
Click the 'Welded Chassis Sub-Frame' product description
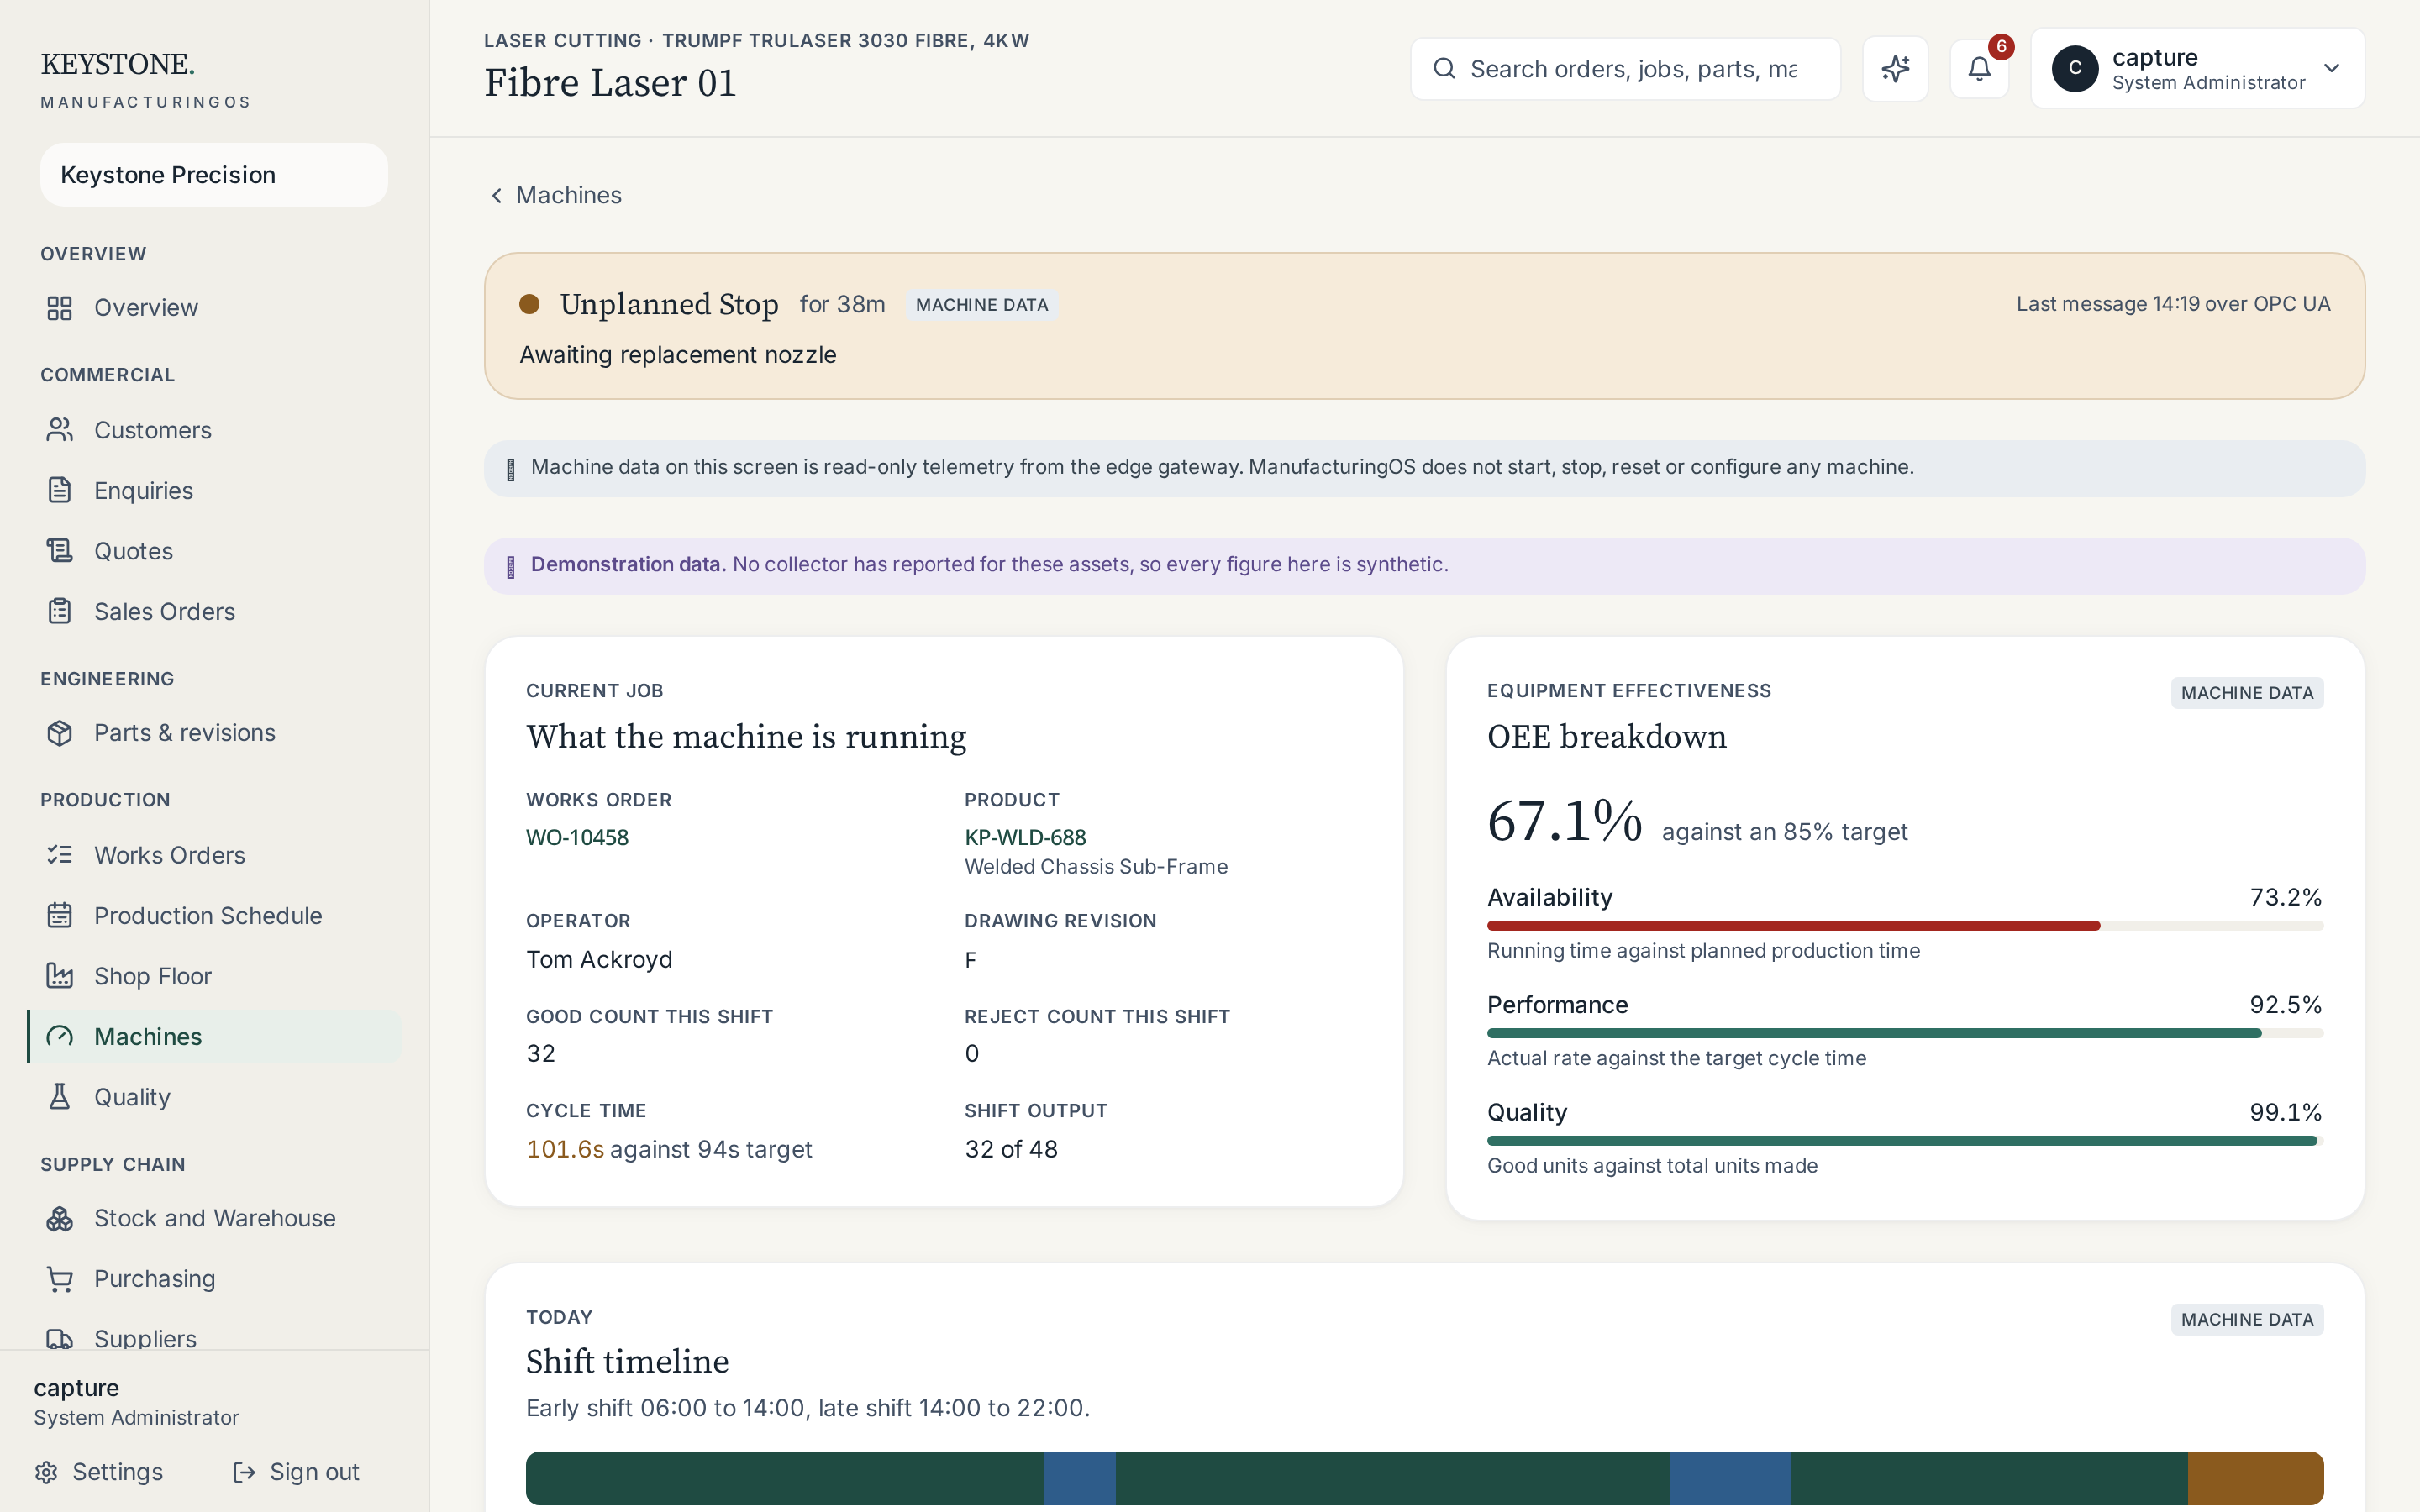pyautogui.click(x=1096, y=867)
